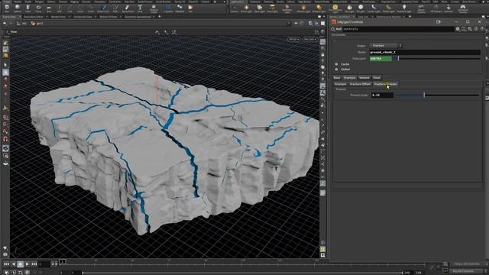Switch to the Final parameter tab

(x=377, y=78)
